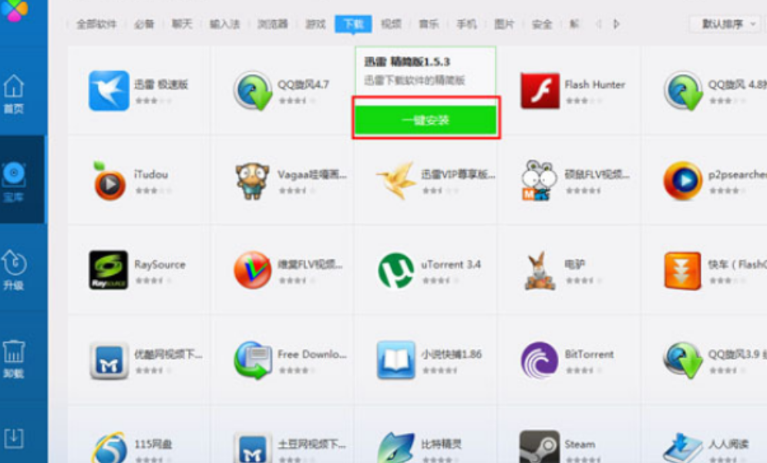Viewport: 767px width, 463px height.
Task: Open the RaySource app icon
Action: pos(109,270)
